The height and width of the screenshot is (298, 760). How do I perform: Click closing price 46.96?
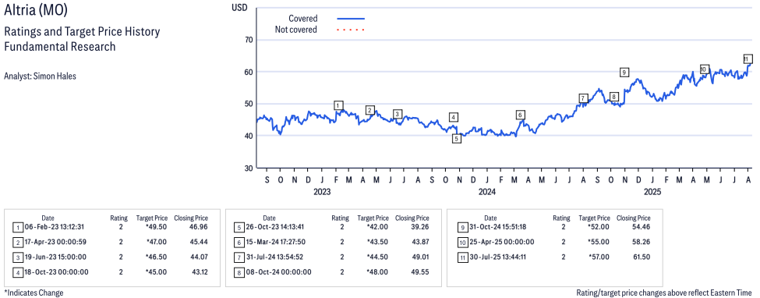(199, 227)
